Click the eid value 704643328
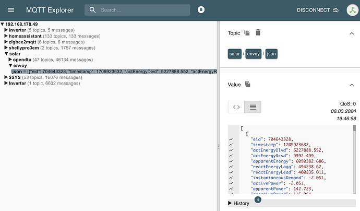 click(280, 139)
